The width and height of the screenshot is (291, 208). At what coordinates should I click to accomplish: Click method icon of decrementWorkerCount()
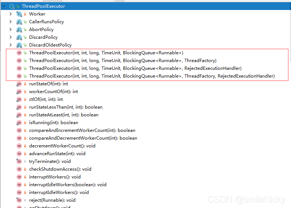pyautogui.click(x=19, y=146)
